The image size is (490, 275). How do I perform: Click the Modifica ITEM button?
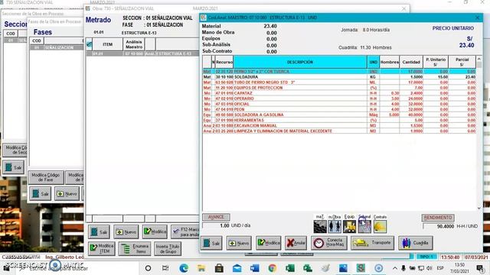[102, 248]
